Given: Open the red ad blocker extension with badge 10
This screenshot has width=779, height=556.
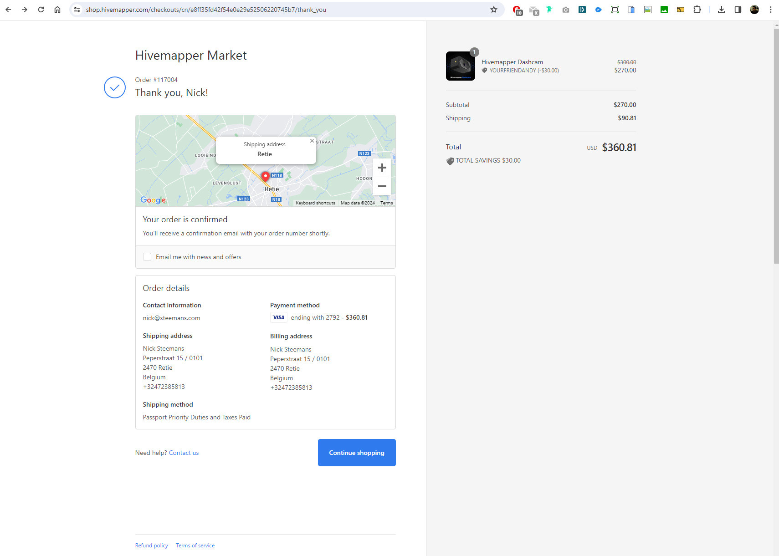Looking at the screenshot, I should 518,10.
